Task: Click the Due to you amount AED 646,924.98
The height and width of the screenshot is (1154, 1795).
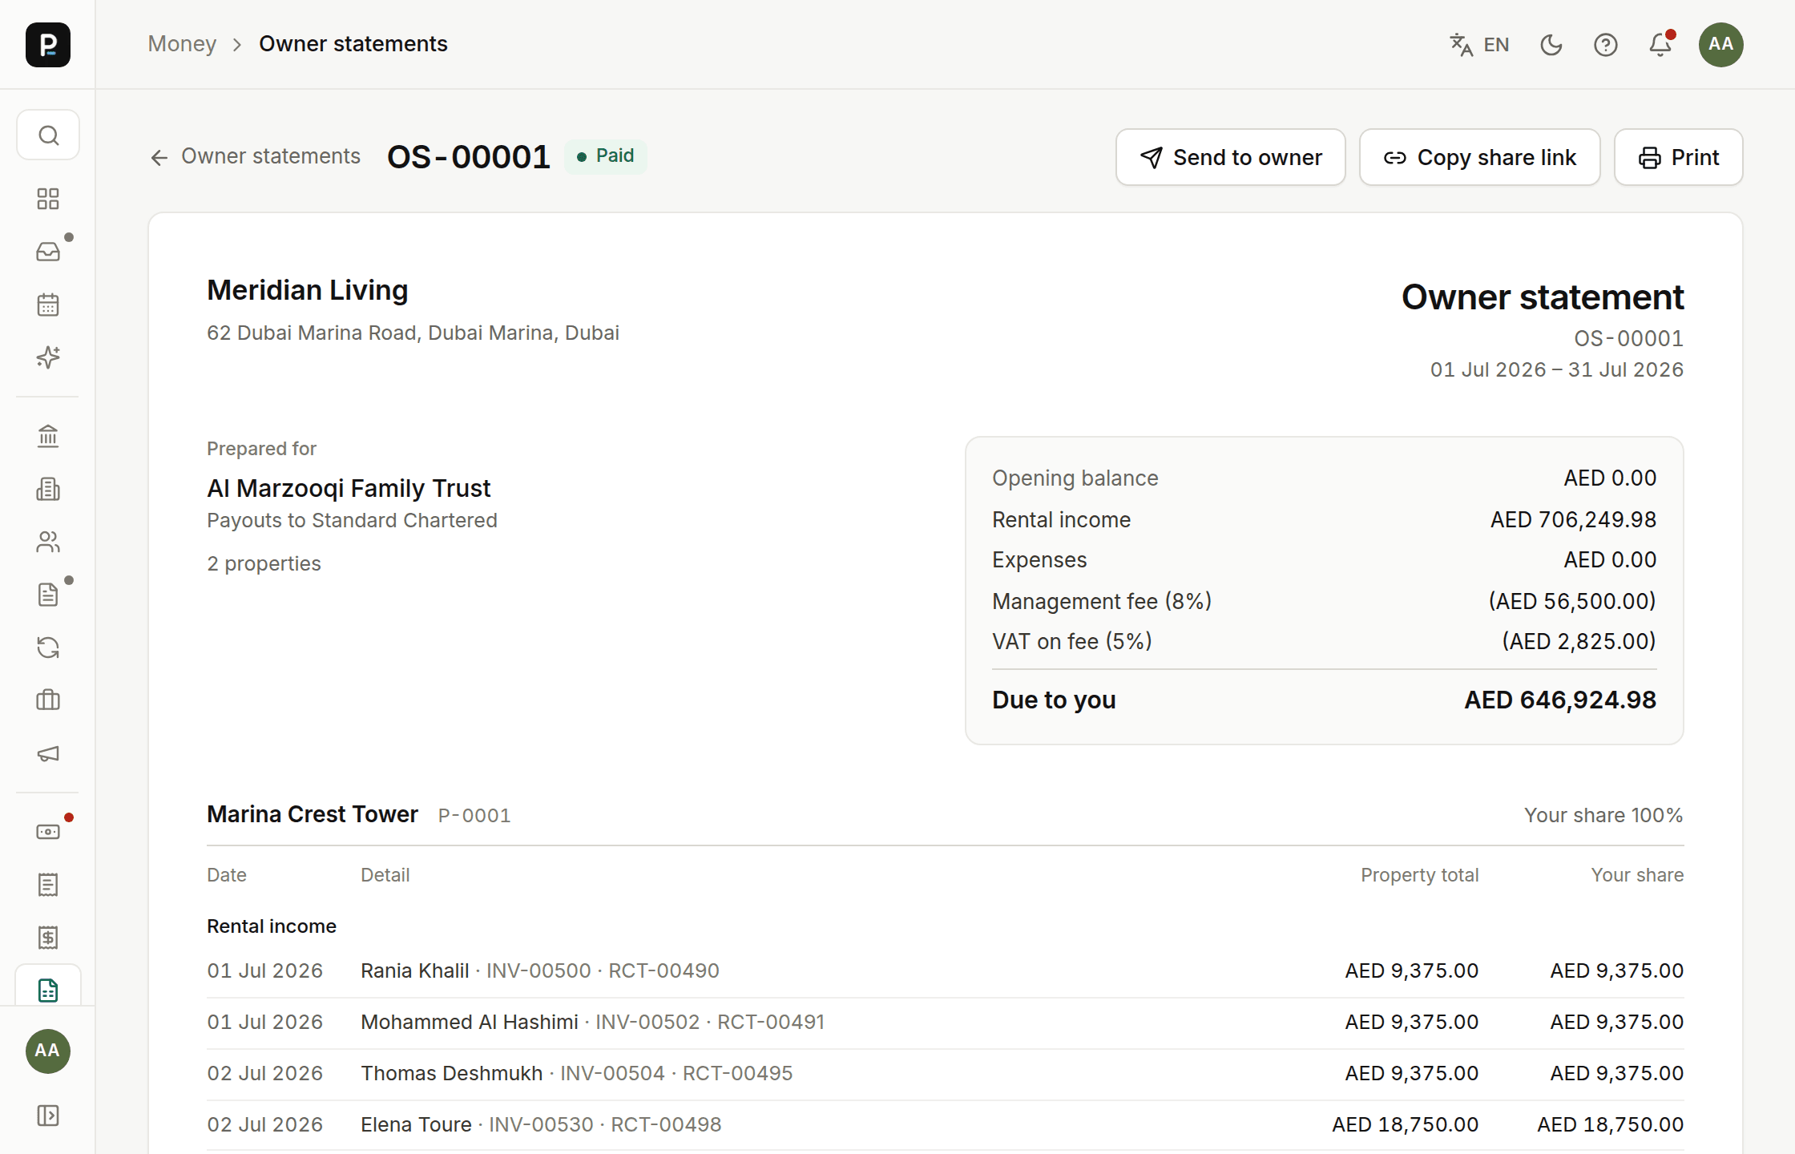Action: click(1560, 700)
